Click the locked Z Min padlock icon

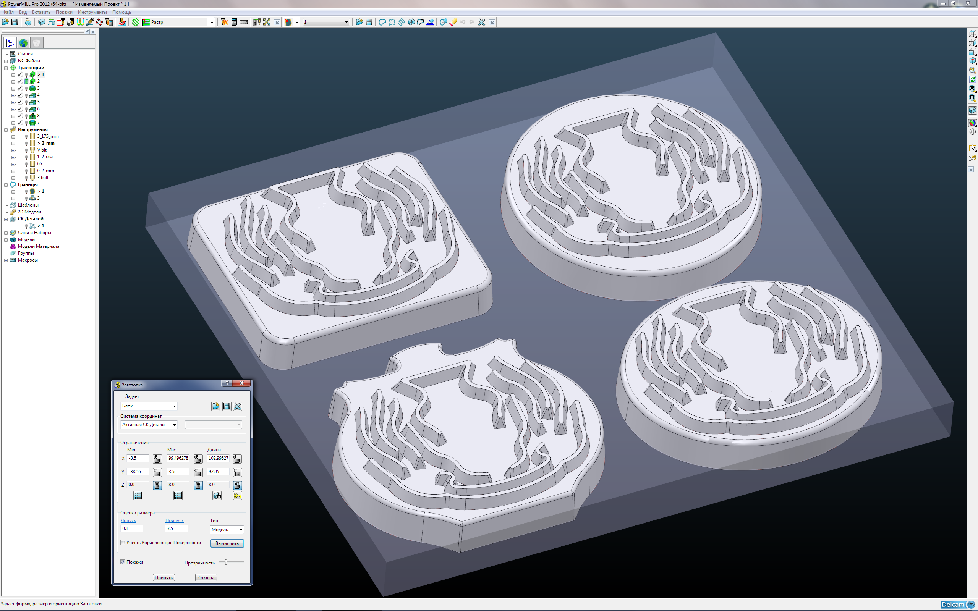coord(157,485)
